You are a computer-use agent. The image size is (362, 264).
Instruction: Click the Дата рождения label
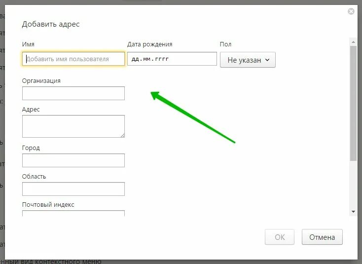(x=149, y=44)
